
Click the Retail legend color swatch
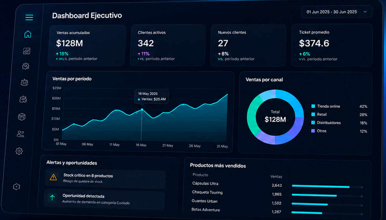click(x=313, y=114)
